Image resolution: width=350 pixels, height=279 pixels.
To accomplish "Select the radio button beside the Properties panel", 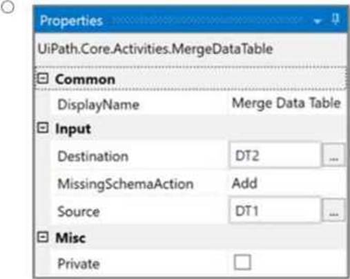I will coord(8,8).
